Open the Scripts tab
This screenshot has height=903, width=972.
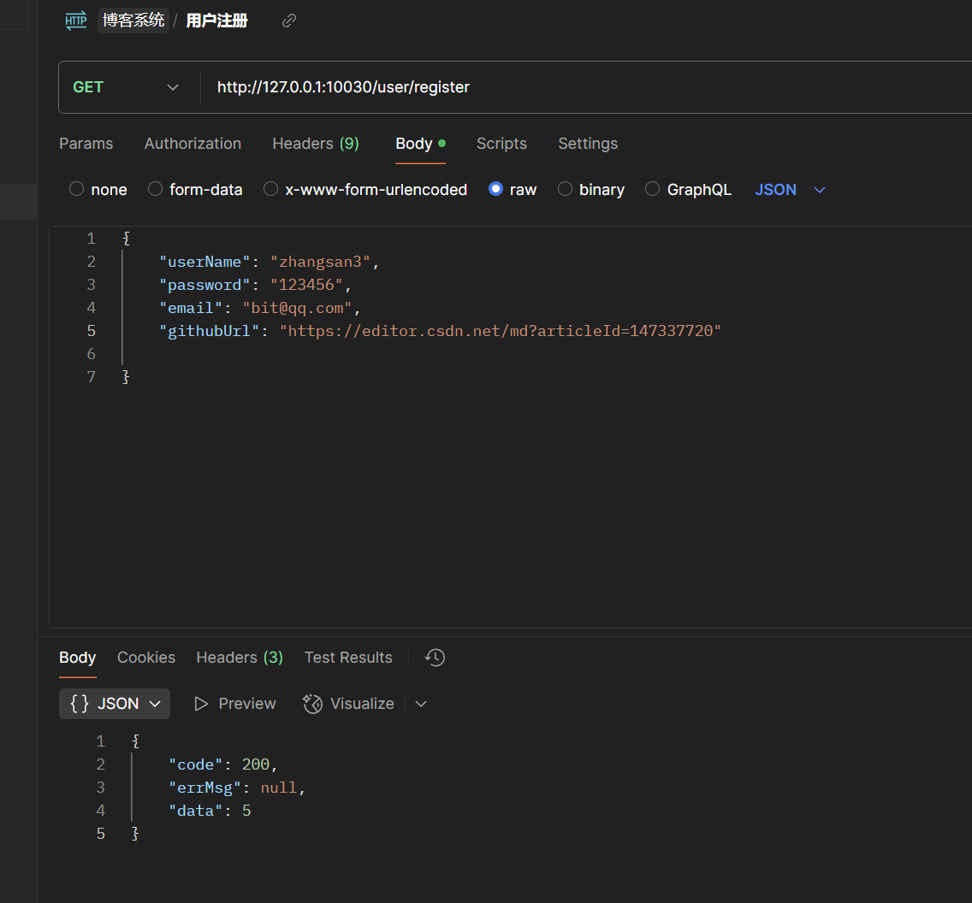click(x=501, y=144)
